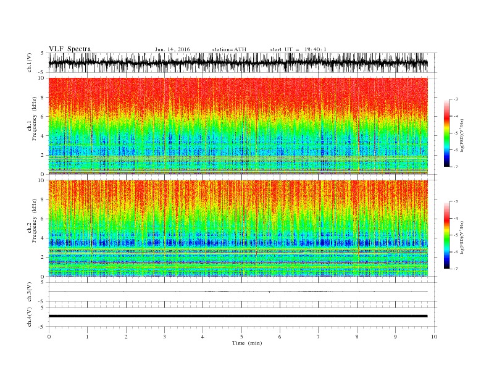489x378 pixels.
Task: Click the red streak near minute 8 in ch.1 spectrogram
Action: 358,134
